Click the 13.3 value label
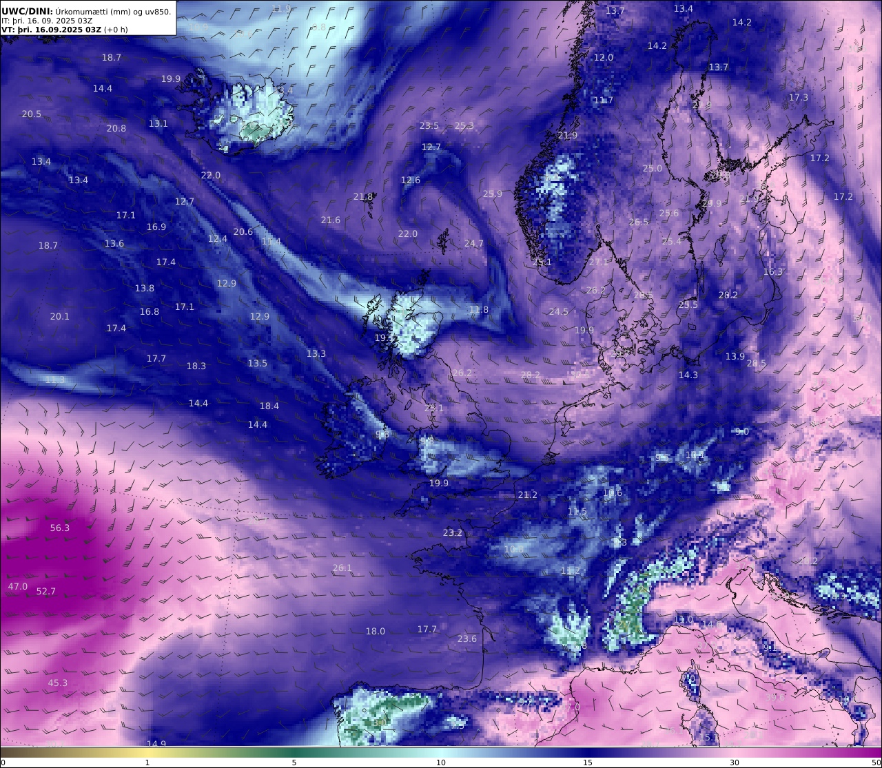The height and width of the screenshot is (768, 882). 316,354
